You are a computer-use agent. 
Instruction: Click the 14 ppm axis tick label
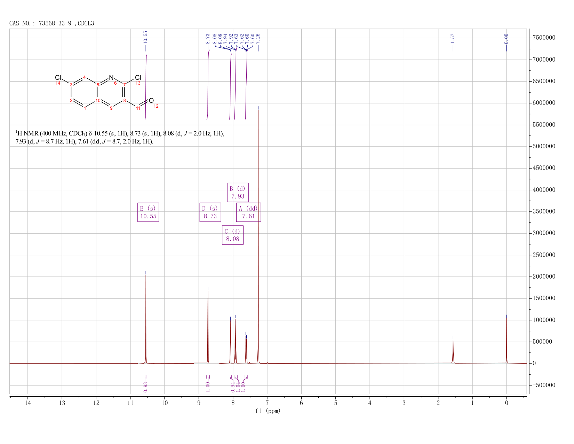pos(28,403)
